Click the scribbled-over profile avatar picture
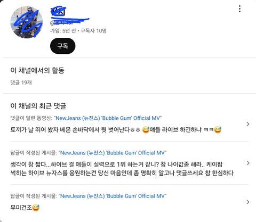The width and height of the screenshot is (256, 222). (x=27, y=22)
